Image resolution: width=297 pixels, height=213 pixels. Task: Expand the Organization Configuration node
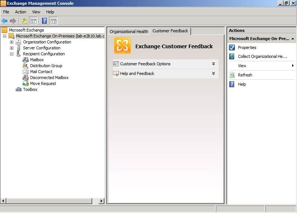[x=12, y=42]
